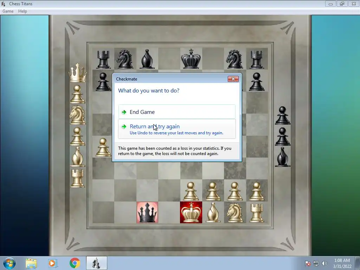This screenshot has width=360, height=270.
Task: Select the black king on e8
Action: (x=191, y=59)
